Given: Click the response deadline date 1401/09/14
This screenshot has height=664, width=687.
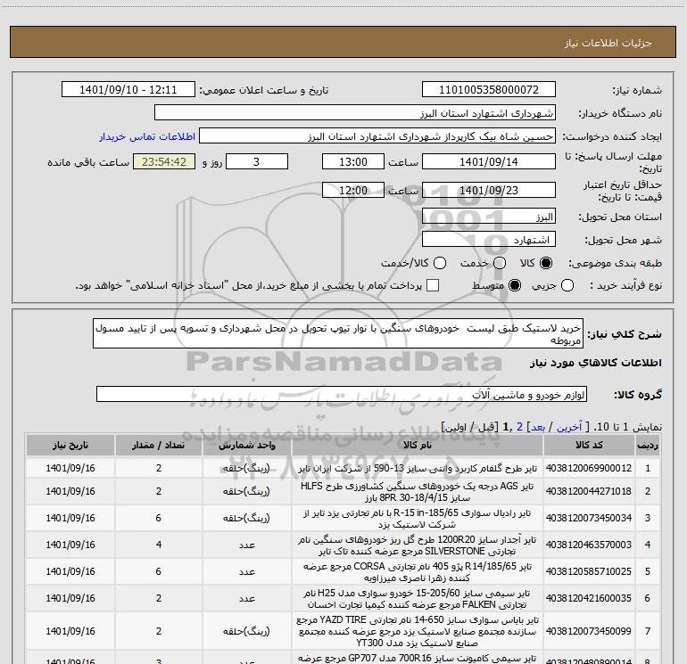Looking at the screenshot, I should tap(489, 161).
